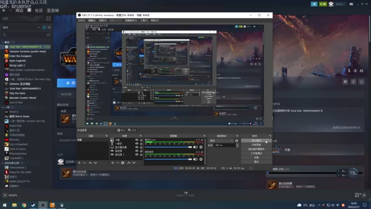
Task: Open advanced filter options icon in Steam
Action: (x=49, y=35)
